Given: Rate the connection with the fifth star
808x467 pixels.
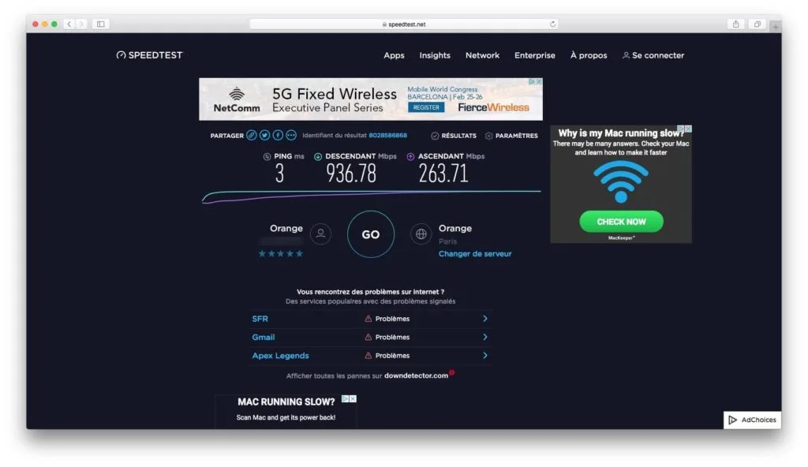Looking at the screenshot, I should click(299, 253).
